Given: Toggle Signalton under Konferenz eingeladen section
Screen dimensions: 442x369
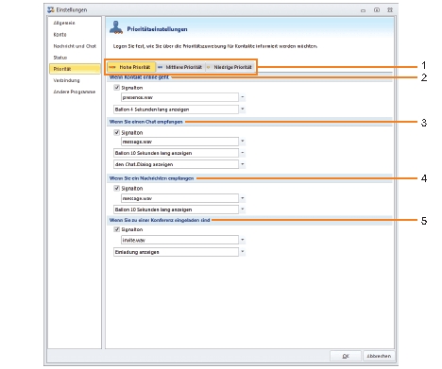Looking at the screenshot, I should (116, 229).
